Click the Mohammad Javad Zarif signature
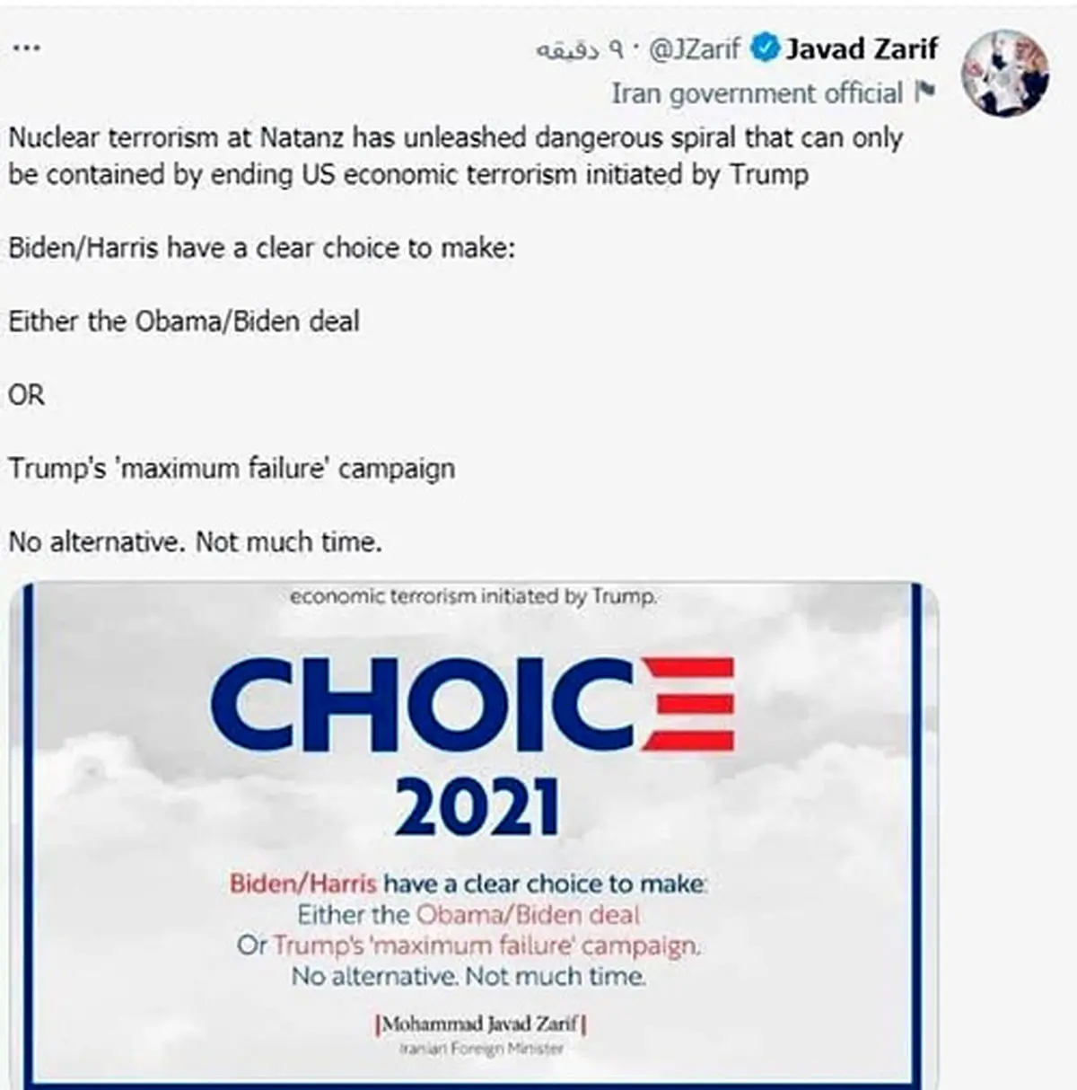This screenshot has height=1090, width=1077. (481, 1024)
